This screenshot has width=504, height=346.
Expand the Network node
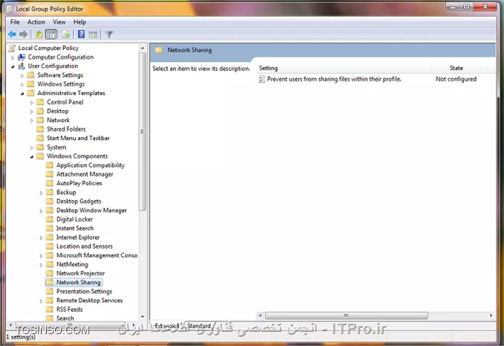[31, 121]
